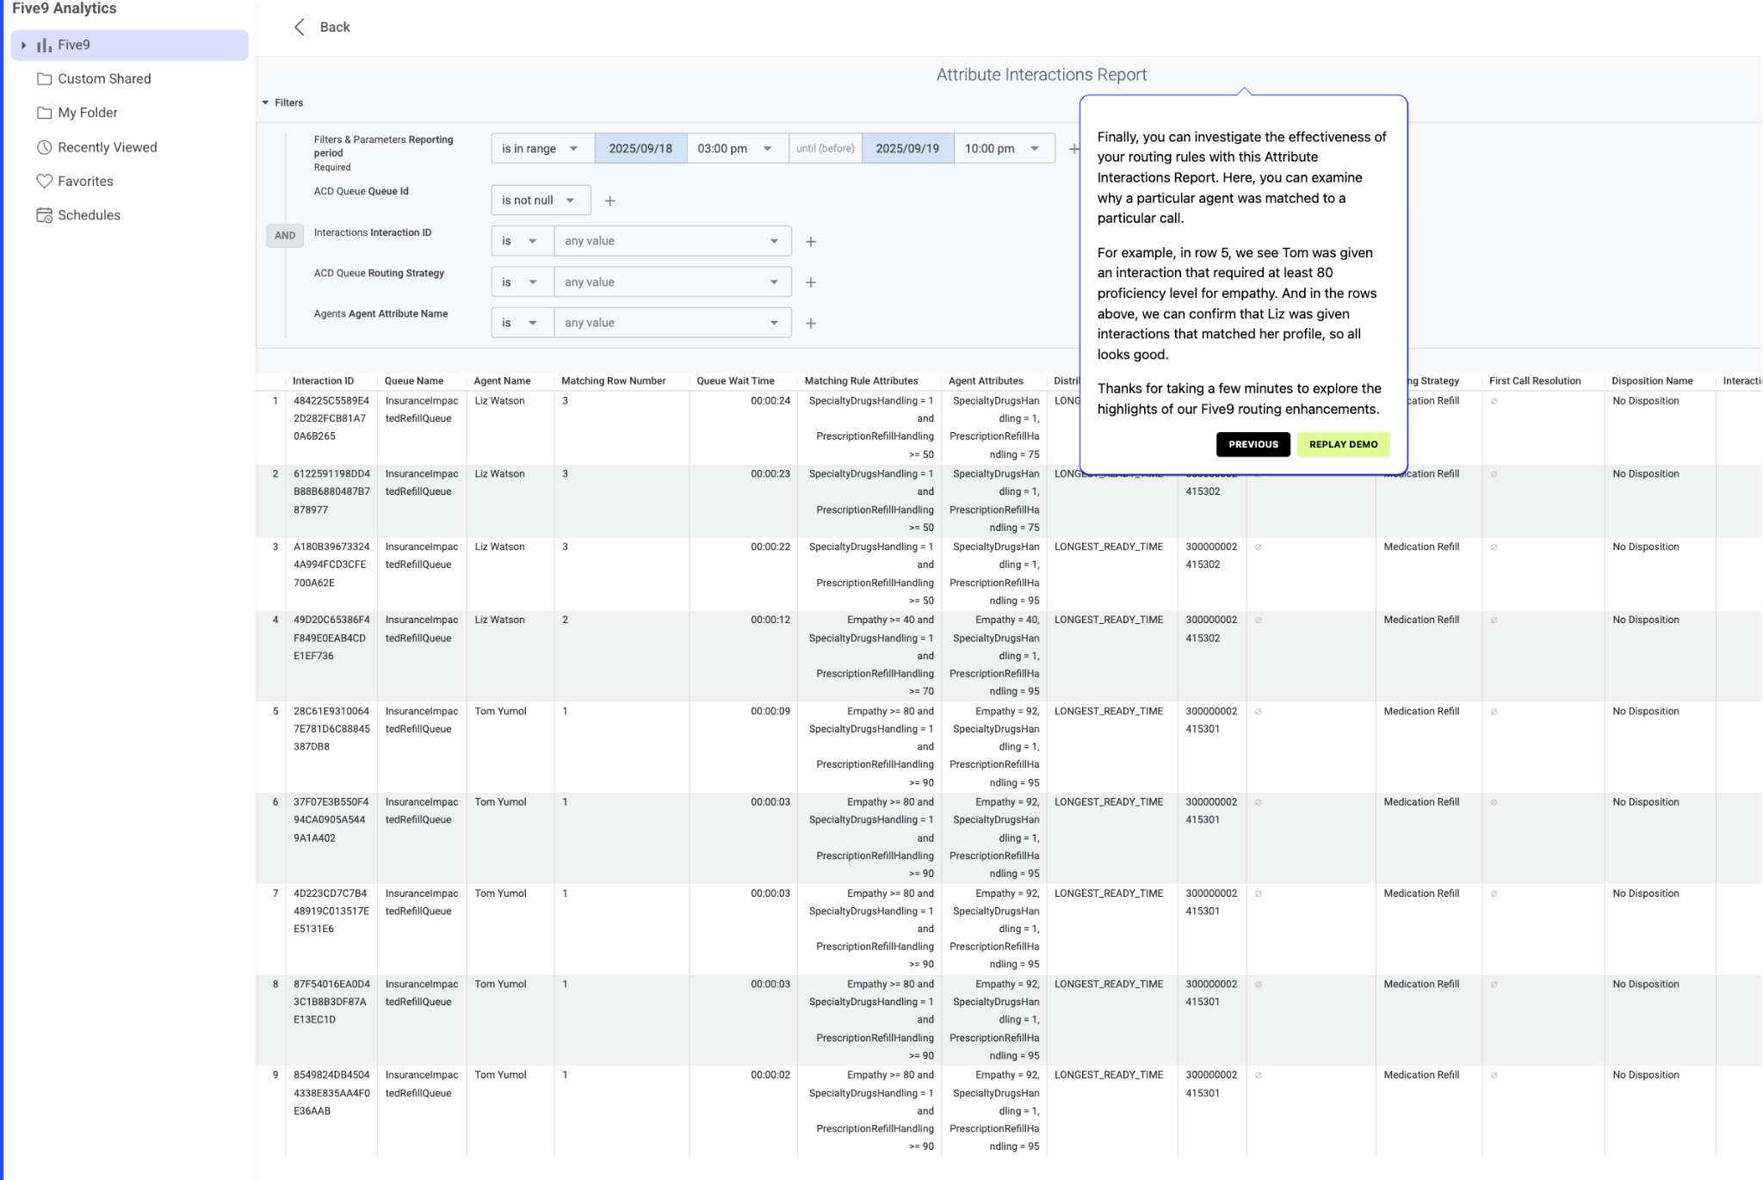The image size is (1763, 1180).
Task: Open Agent Attribute Name value dropdown
Action: 671,323
